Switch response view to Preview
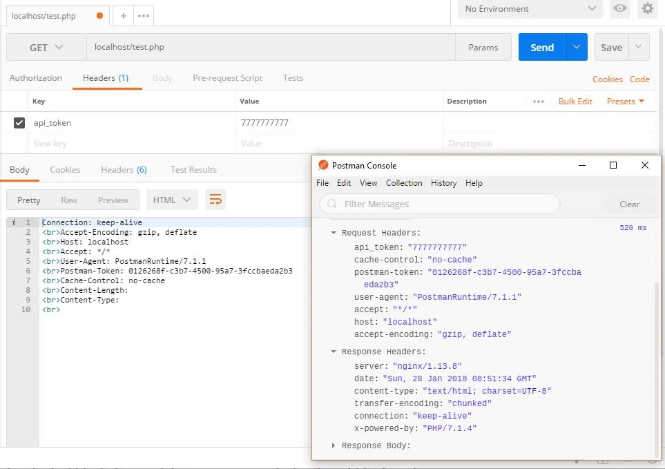The width and height of the screenshot is (665, 469). pyautogui.click(x=113, y=200)
